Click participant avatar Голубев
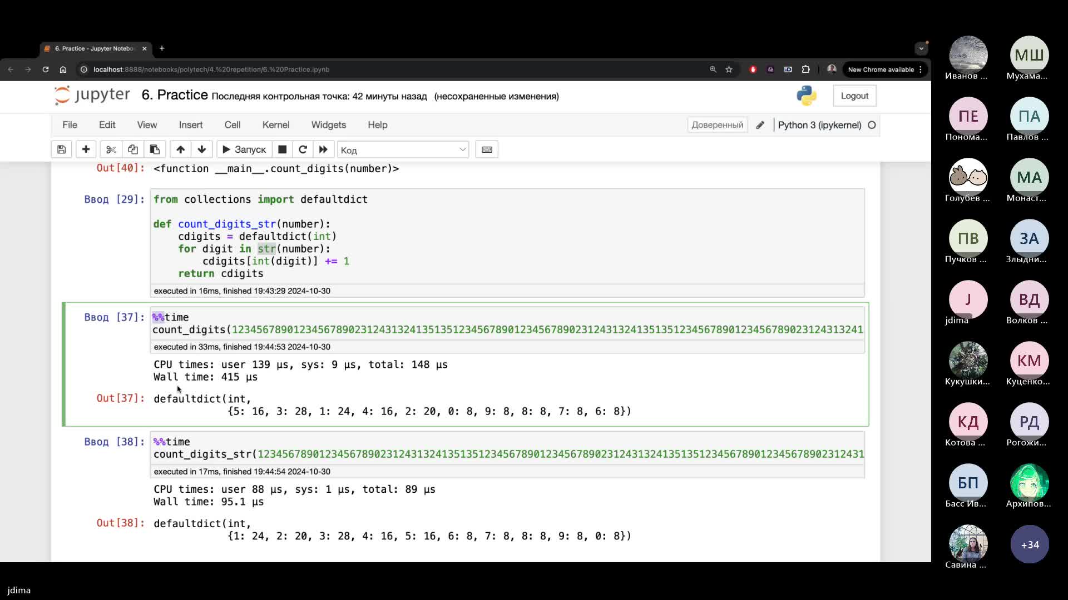The image size is (1068, 600). click(x=968, y=177)
